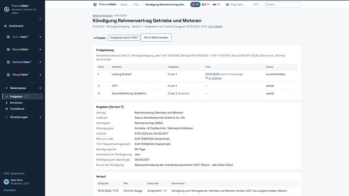Expand the SpendValor submenu chevron
The width and height of the screenshot is (349, 196).
[40, 37]
